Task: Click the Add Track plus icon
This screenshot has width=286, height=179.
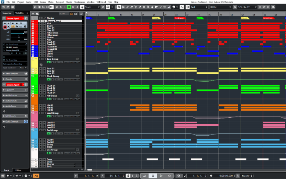Action: 33,14
